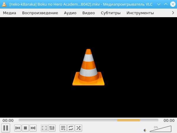
Task: Open the Аудио menu
Action: click(70, 13)
